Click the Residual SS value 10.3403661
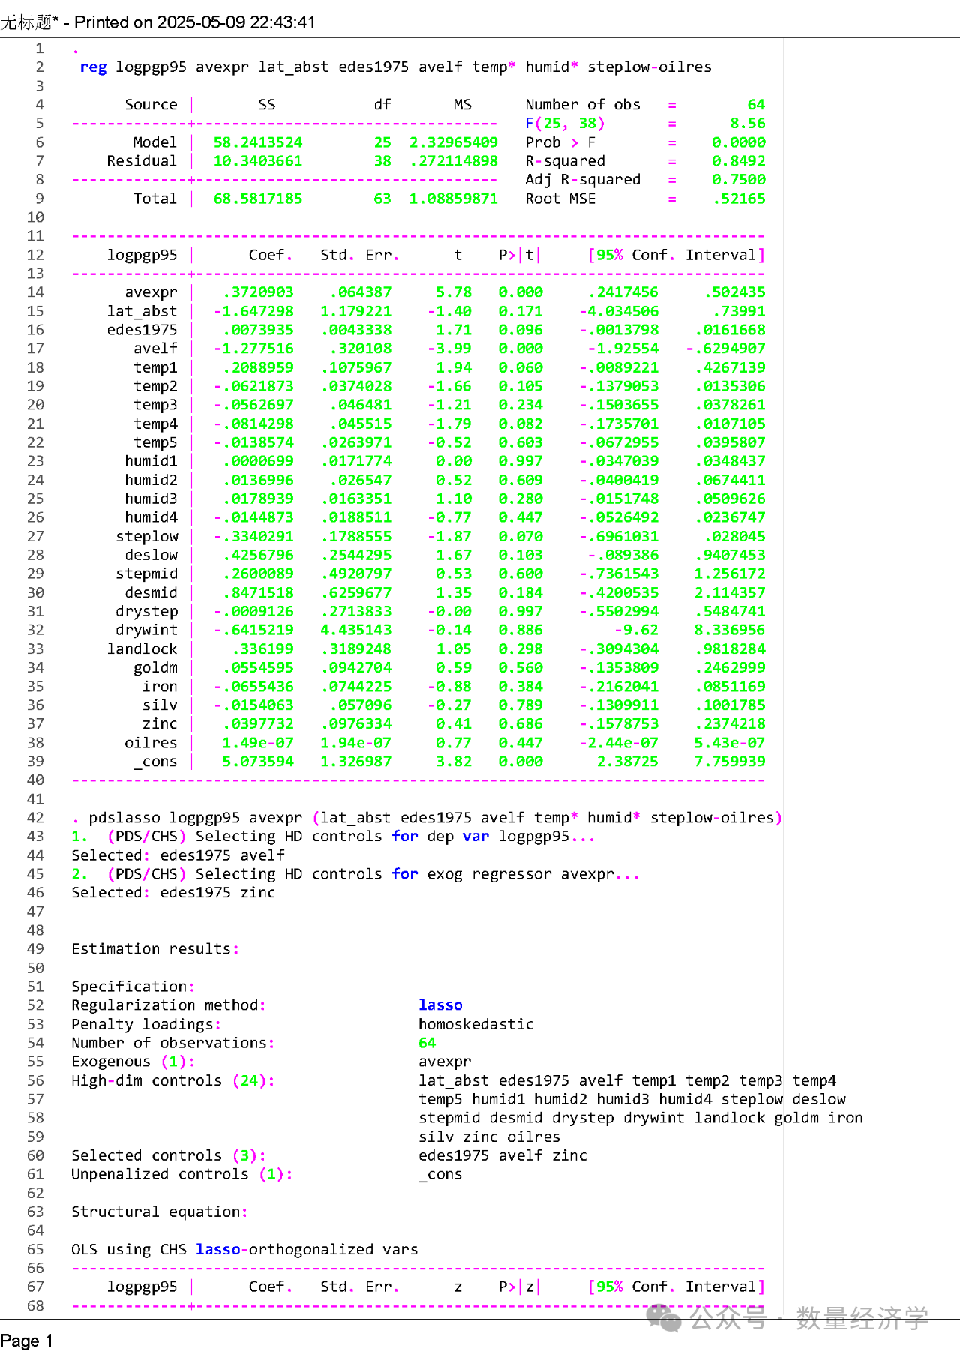The height and width of the screenshot is (1357, 960). (x=258, y=161)
